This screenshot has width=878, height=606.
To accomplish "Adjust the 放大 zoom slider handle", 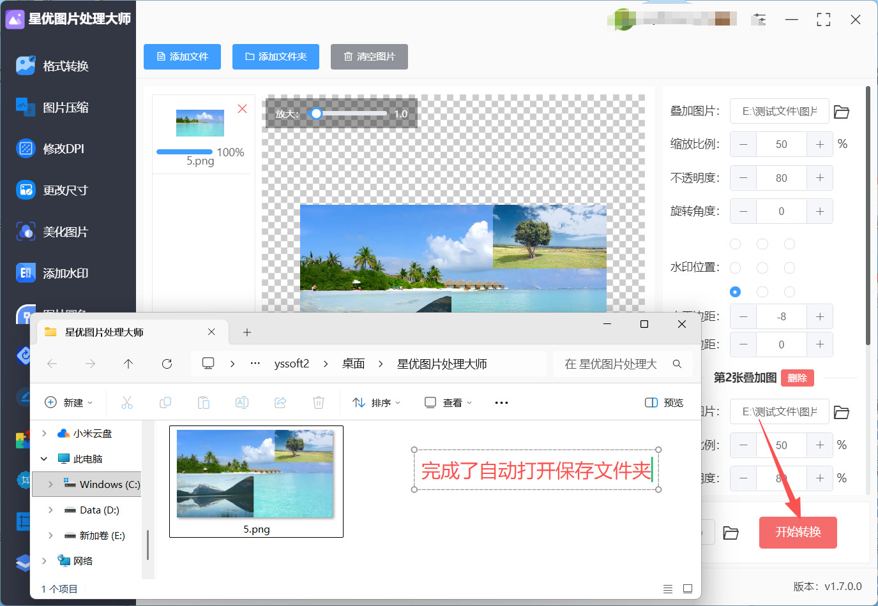I will (x=316, y=114).
